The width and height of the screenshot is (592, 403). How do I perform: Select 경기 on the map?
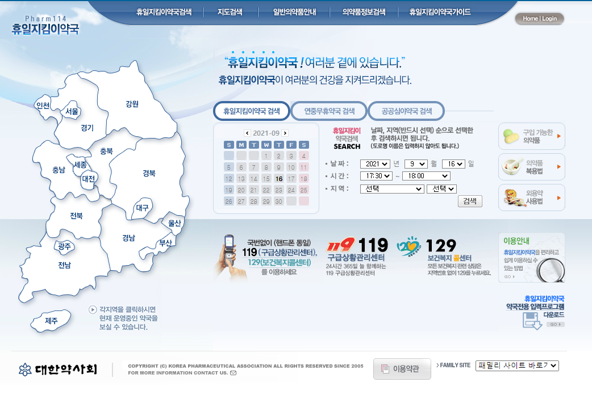click(87, 128)
